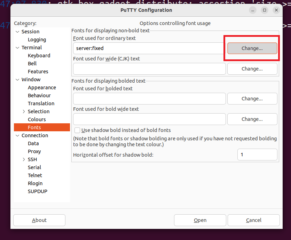Viewport: 291px width, 240px height.
Task: Open the Behaviour category
Action: tap(39, 96)
